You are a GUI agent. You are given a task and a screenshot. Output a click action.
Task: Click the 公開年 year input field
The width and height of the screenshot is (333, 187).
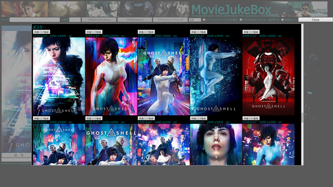(x=75, y=20)
